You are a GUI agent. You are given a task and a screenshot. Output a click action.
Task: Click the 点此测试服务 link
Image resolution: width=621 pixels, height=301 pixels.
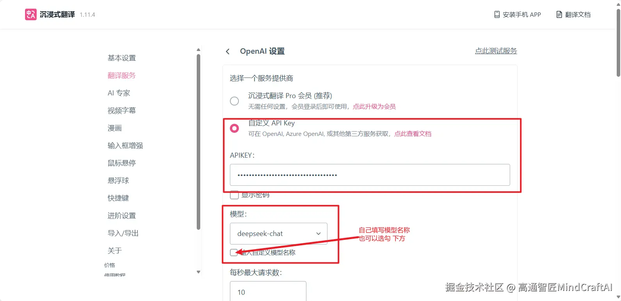(x=496, y=51)
